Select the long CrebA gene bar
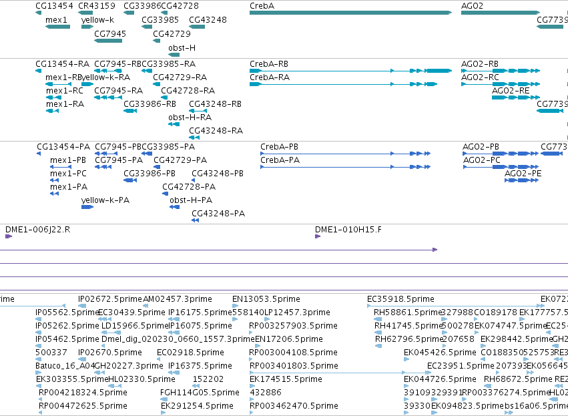This screenshot has height=416, width=568. (x=350, y=13)
